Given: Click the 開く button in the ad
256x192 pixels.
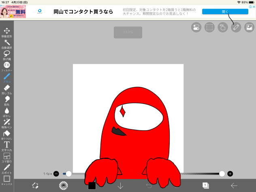Looking at the screenshot, I should (225, 12).
